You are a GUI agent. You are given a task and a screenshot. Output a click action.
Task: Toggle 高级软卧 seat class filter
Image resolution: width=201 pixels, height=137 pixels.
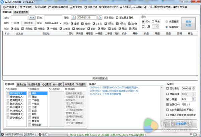73,29
